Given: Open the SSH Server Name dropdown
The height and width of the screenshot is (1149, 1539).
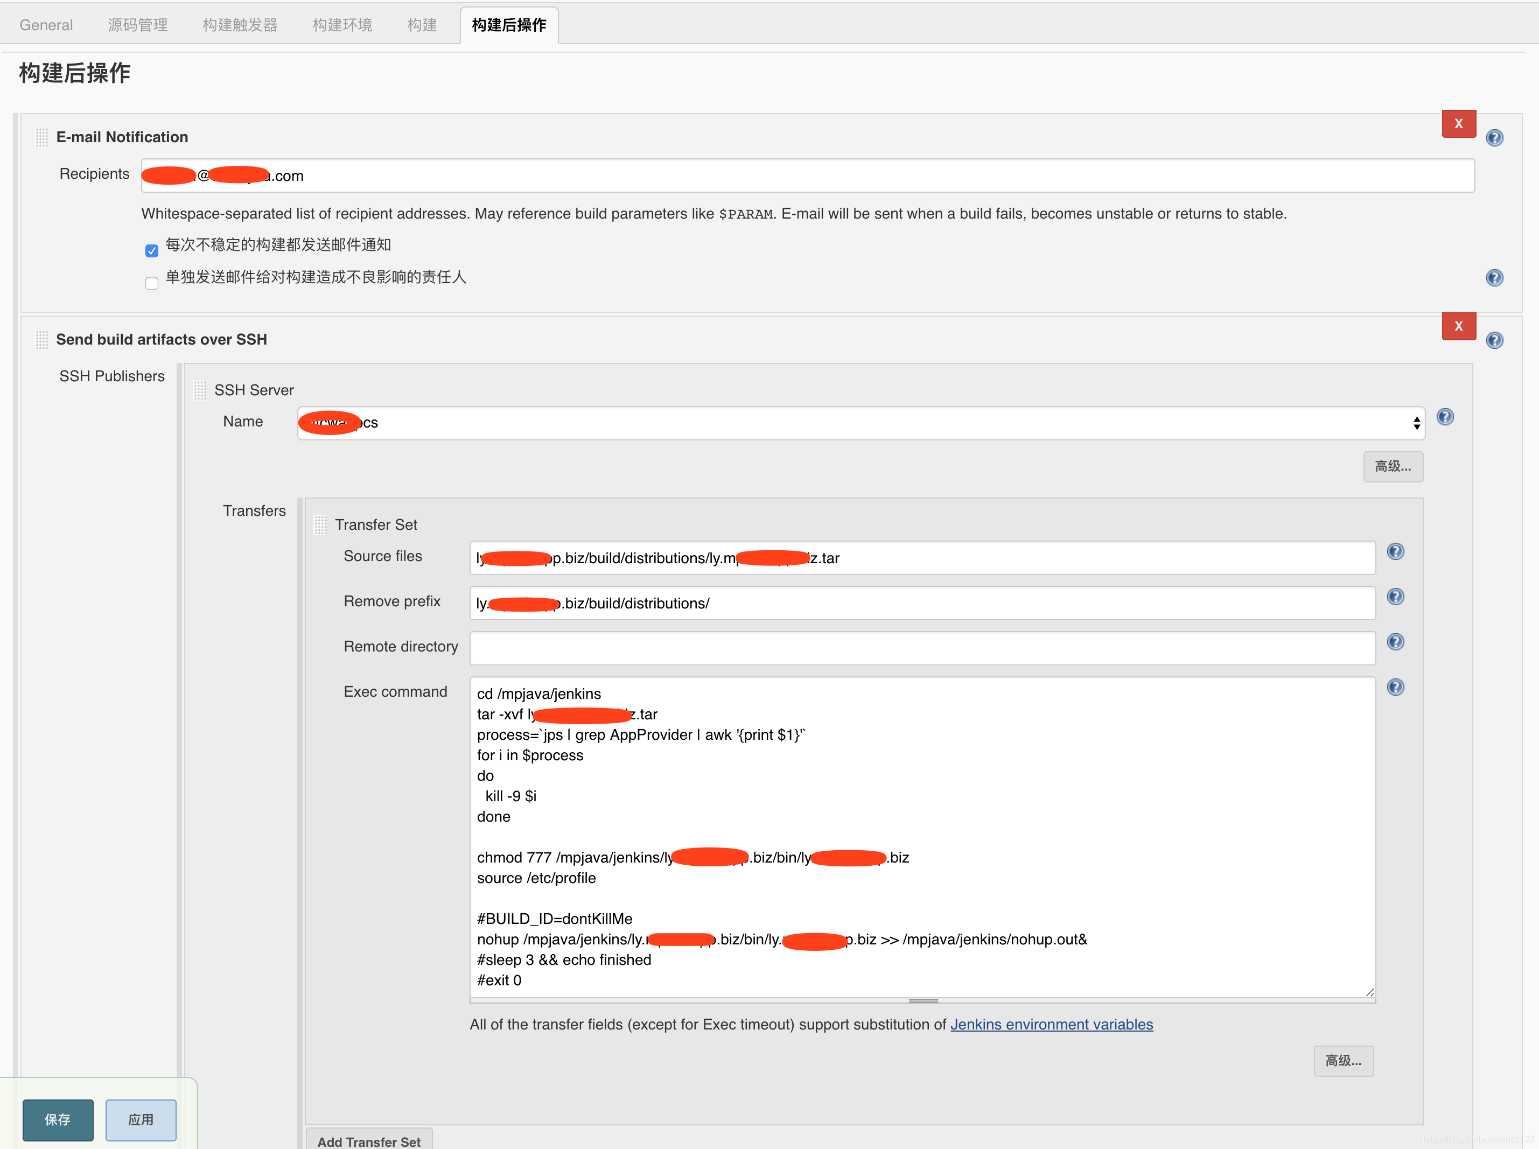Looking at the screenshot, I should coord(861,423).
